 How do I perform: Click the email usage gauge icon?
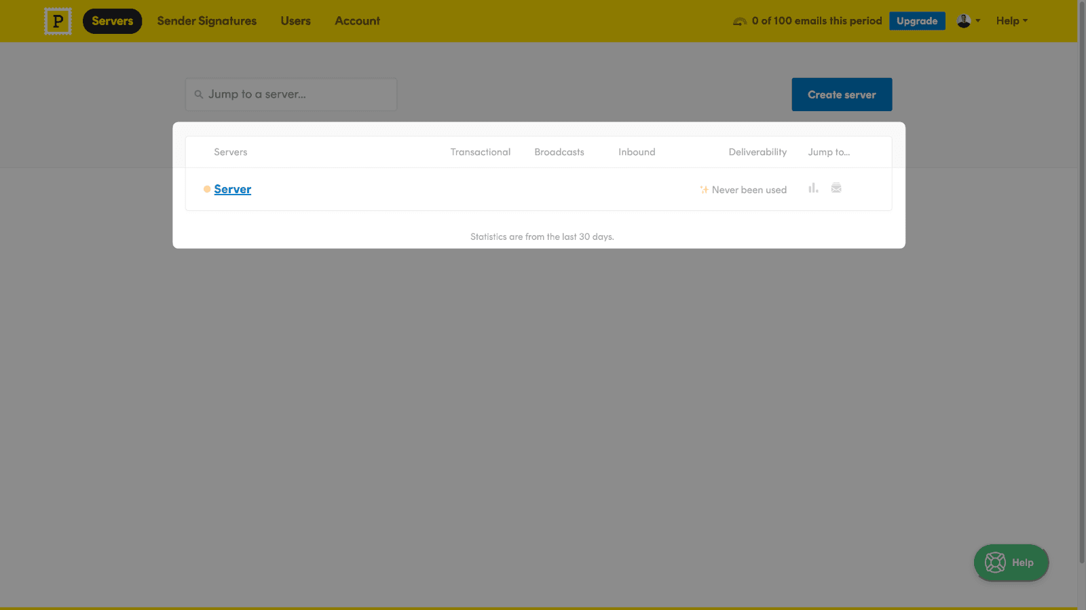coord(740,22)
